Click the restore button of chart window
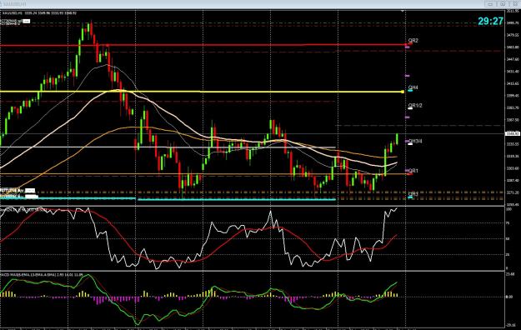 pyautogui.click(x=503, y=4)
